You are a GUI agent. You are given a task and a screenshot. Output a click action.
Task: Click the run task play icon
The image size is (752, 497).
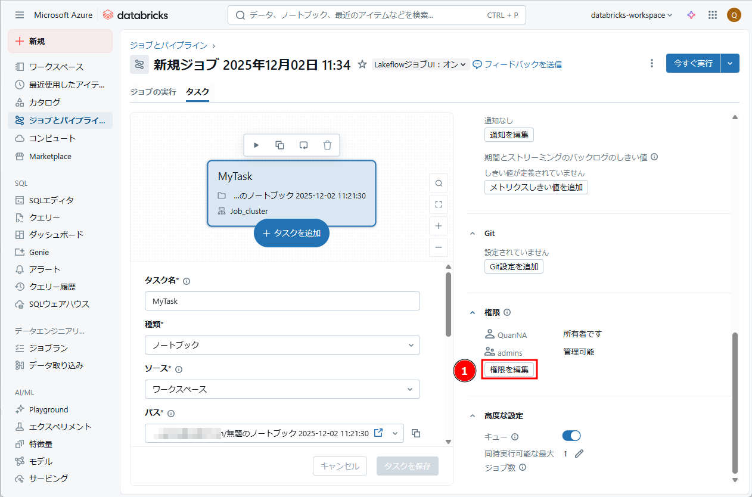click(x=256, y=145)
